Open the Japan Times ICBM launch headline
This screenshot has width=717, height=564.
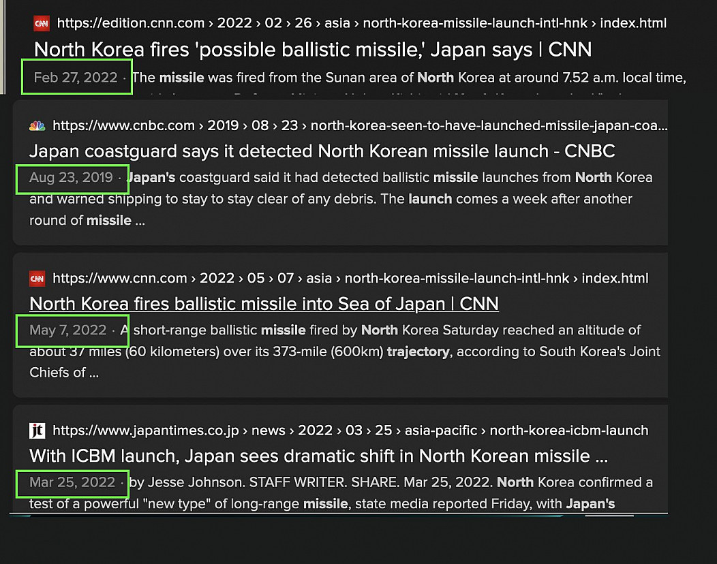[319, 456]
